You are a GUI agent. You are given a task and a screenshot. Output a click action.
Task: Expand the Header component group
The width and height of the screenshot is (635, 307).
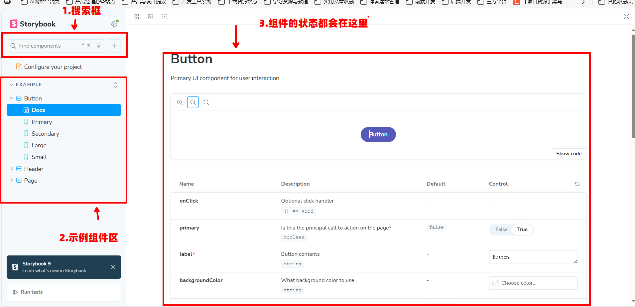click(12, 169)
